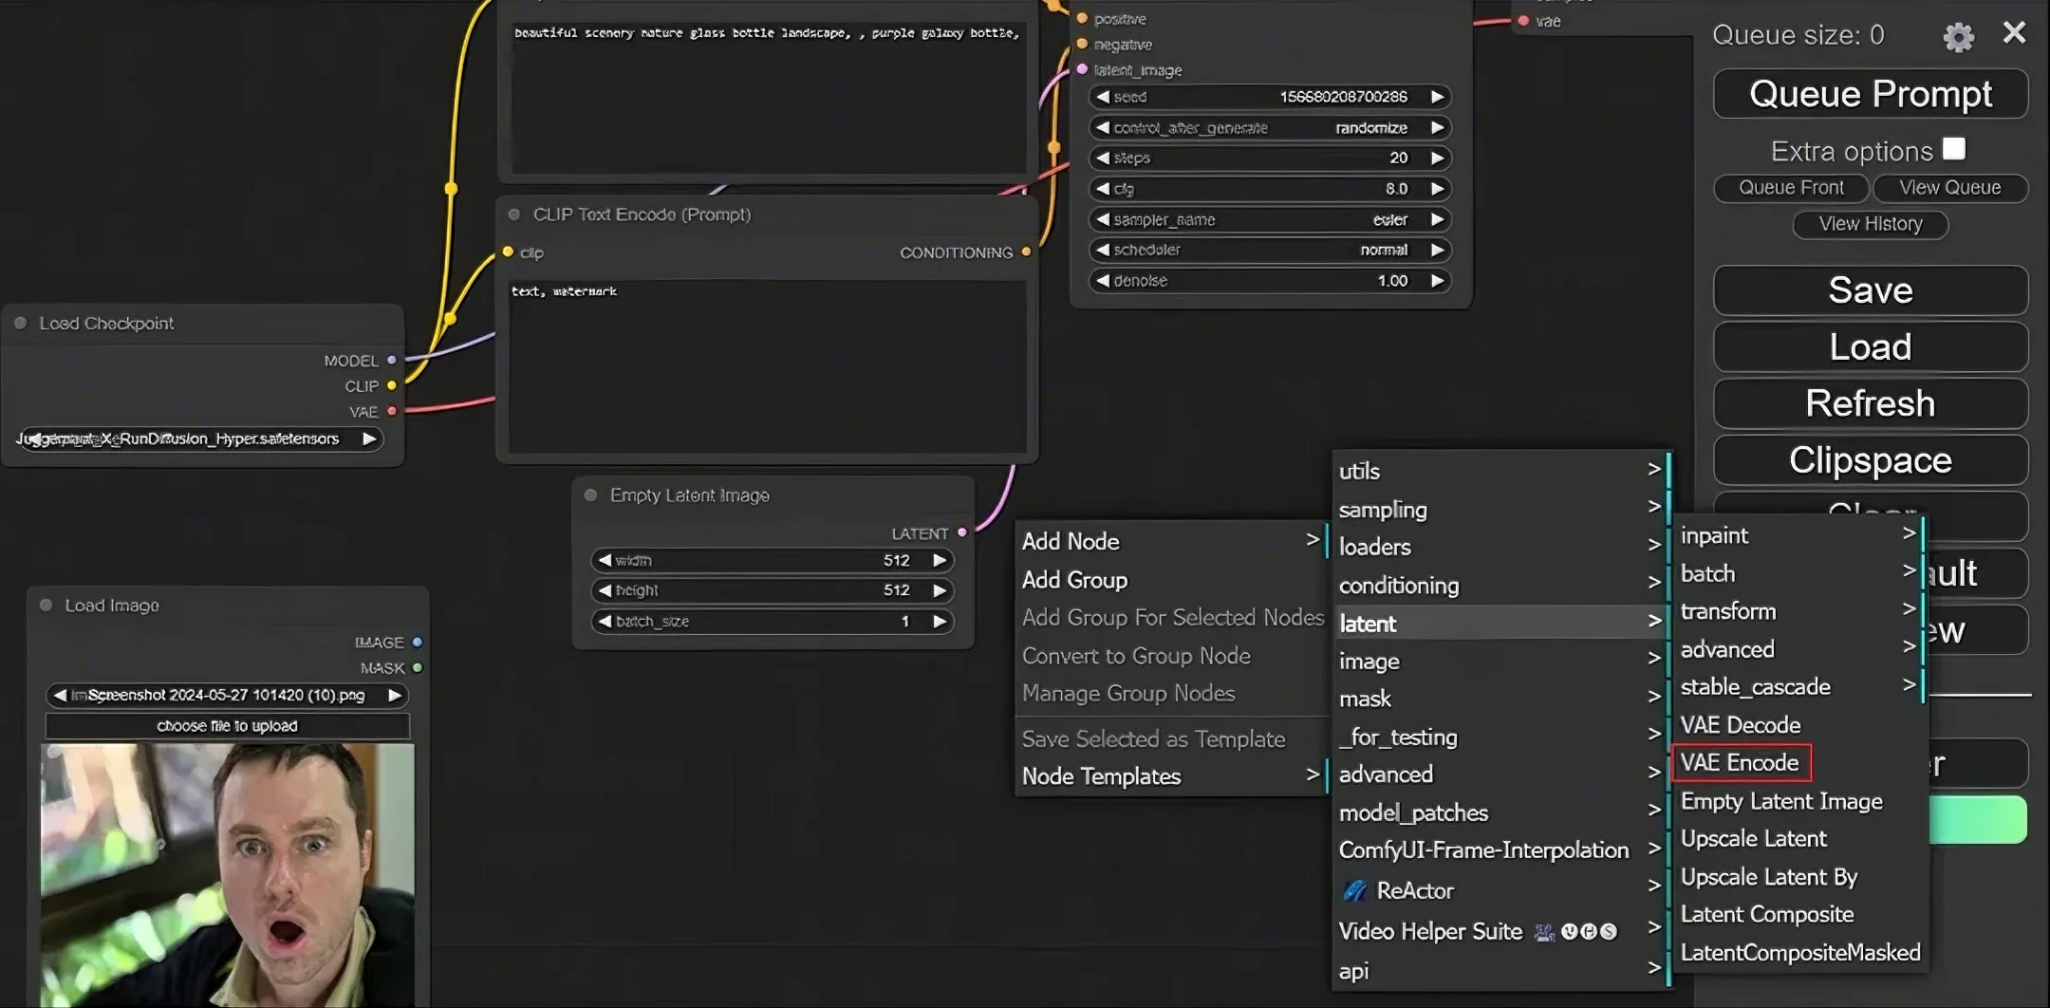Select VAE Decode from the latent submenu
The width and height of the screenshot is (2050, 1008).
(1741, 725)
